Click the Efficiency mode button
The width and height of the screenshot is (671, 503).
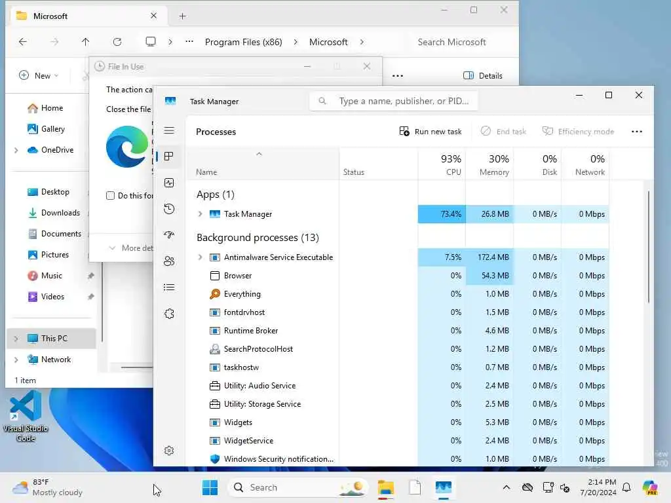pos(578,132)
